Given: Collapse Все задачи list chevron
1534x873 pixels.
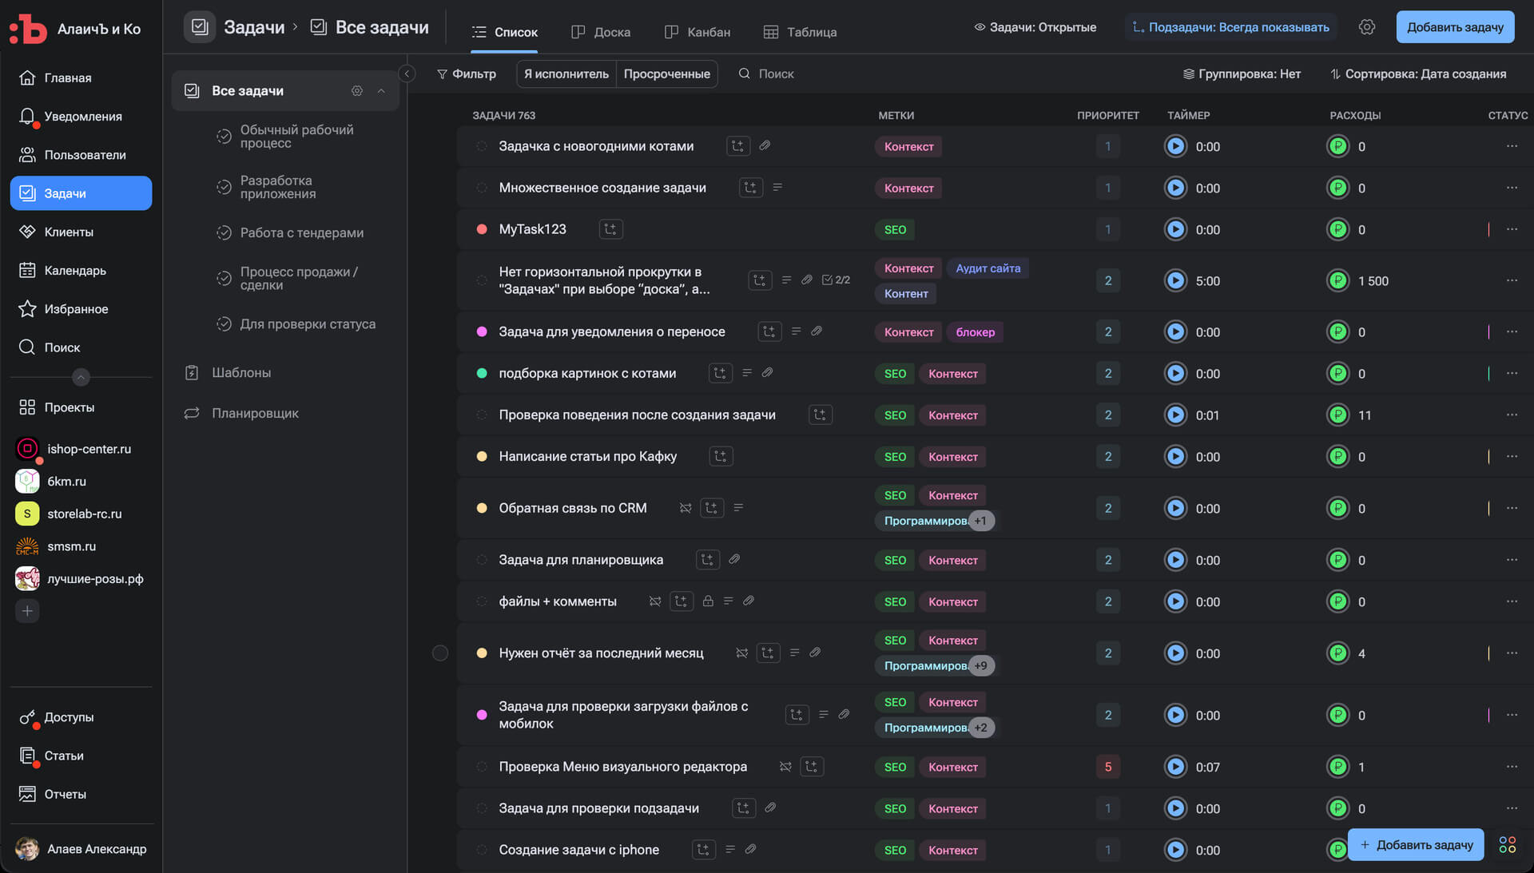Looking at the screenshot, I should (x=381, y=91).
